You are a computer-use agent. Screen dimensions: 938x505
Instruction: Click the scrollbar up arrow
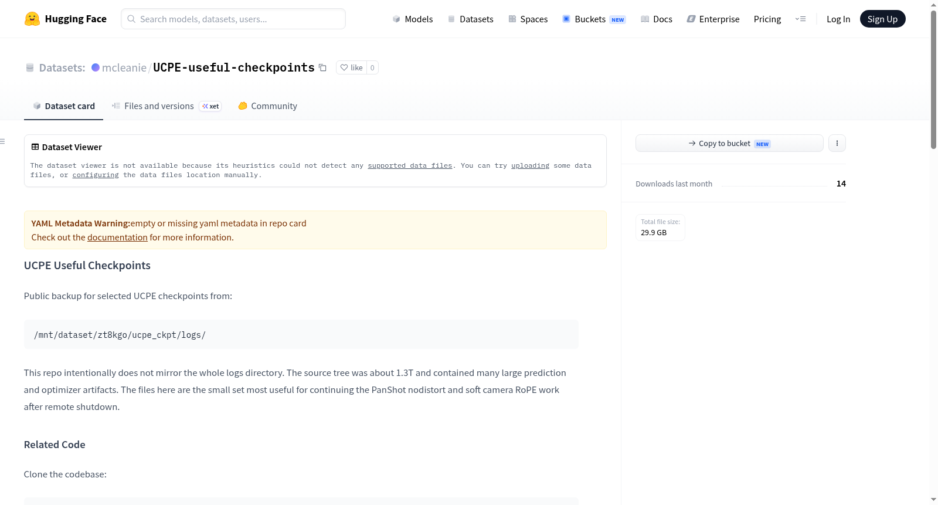click(x=933, y=4)
